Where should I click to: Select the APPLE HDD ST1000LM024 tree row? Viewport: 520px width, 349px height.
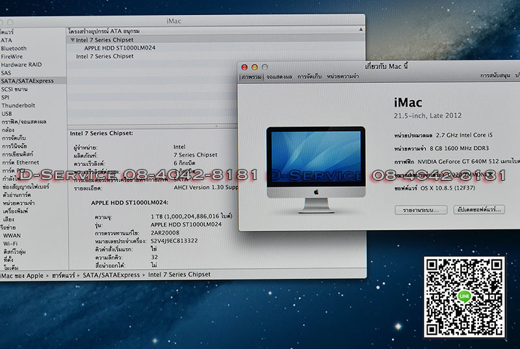(x=120, y=47)
